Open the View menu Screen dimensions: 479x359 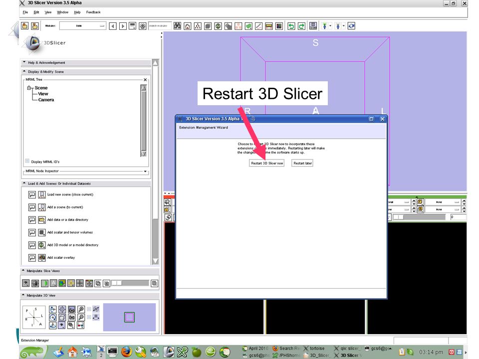48,12
